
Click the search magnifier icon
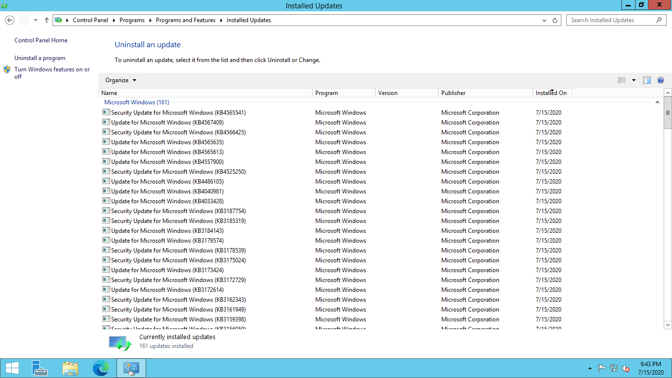coord(659,20)
